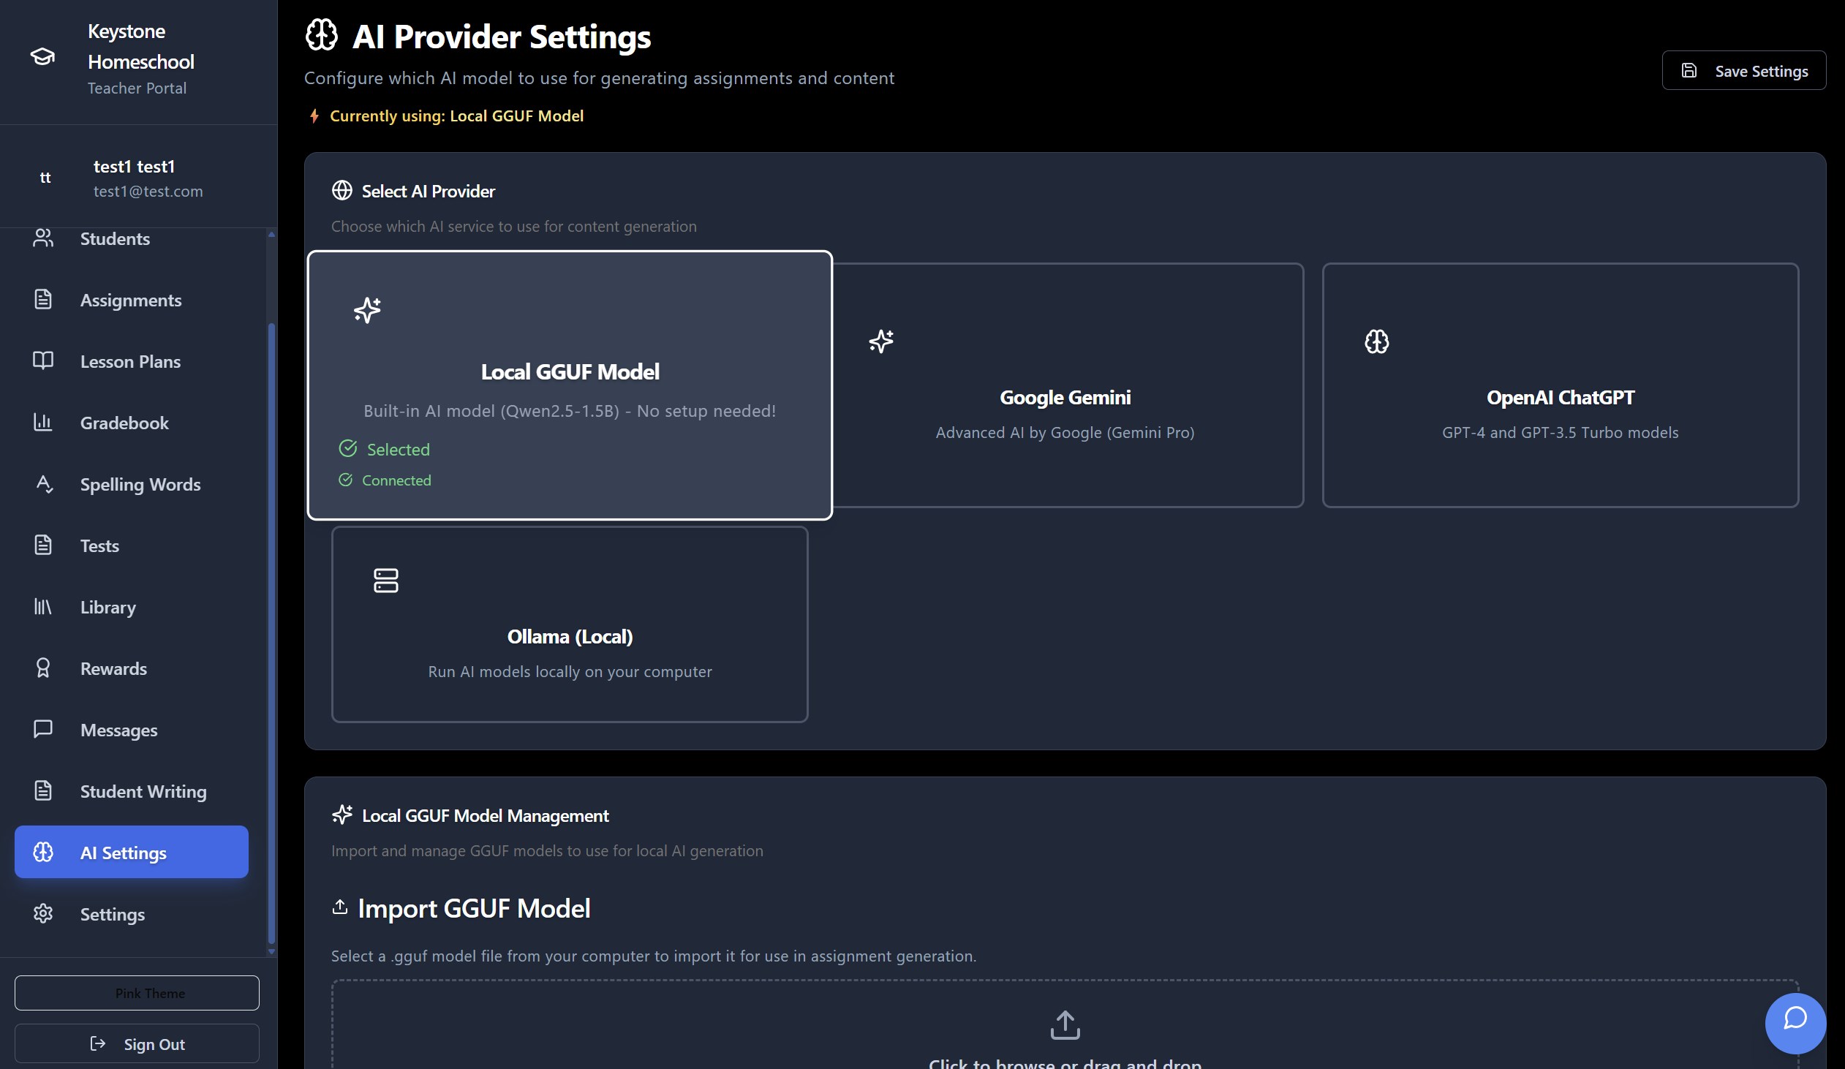Image resolution: width=1845 pixels, height=1069 pixels.
Task: Click the brain icon beside AI Provider Settings title
Action: pos(322,35)
